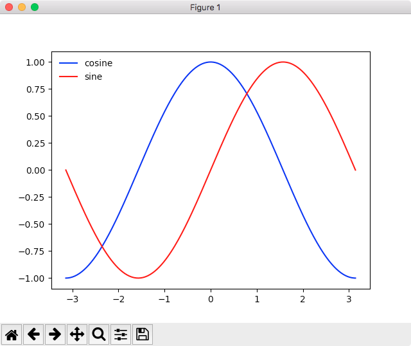
Task: Go forward to next view arrow
Action: click(x=55, y=334)
